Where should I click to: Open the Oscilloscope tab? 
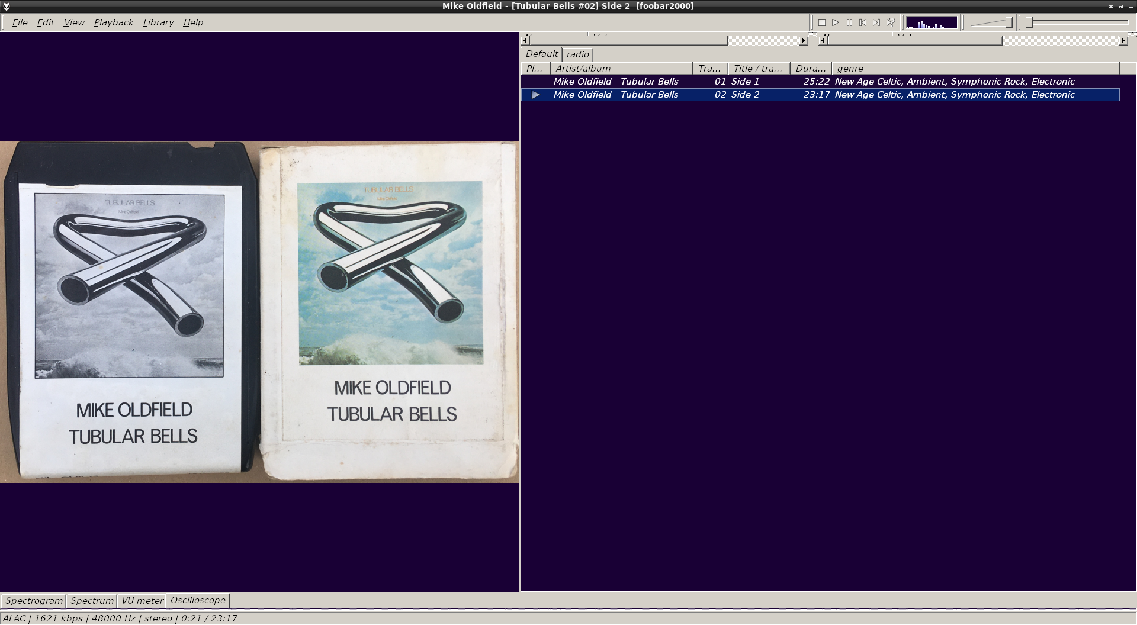[198, 600]
